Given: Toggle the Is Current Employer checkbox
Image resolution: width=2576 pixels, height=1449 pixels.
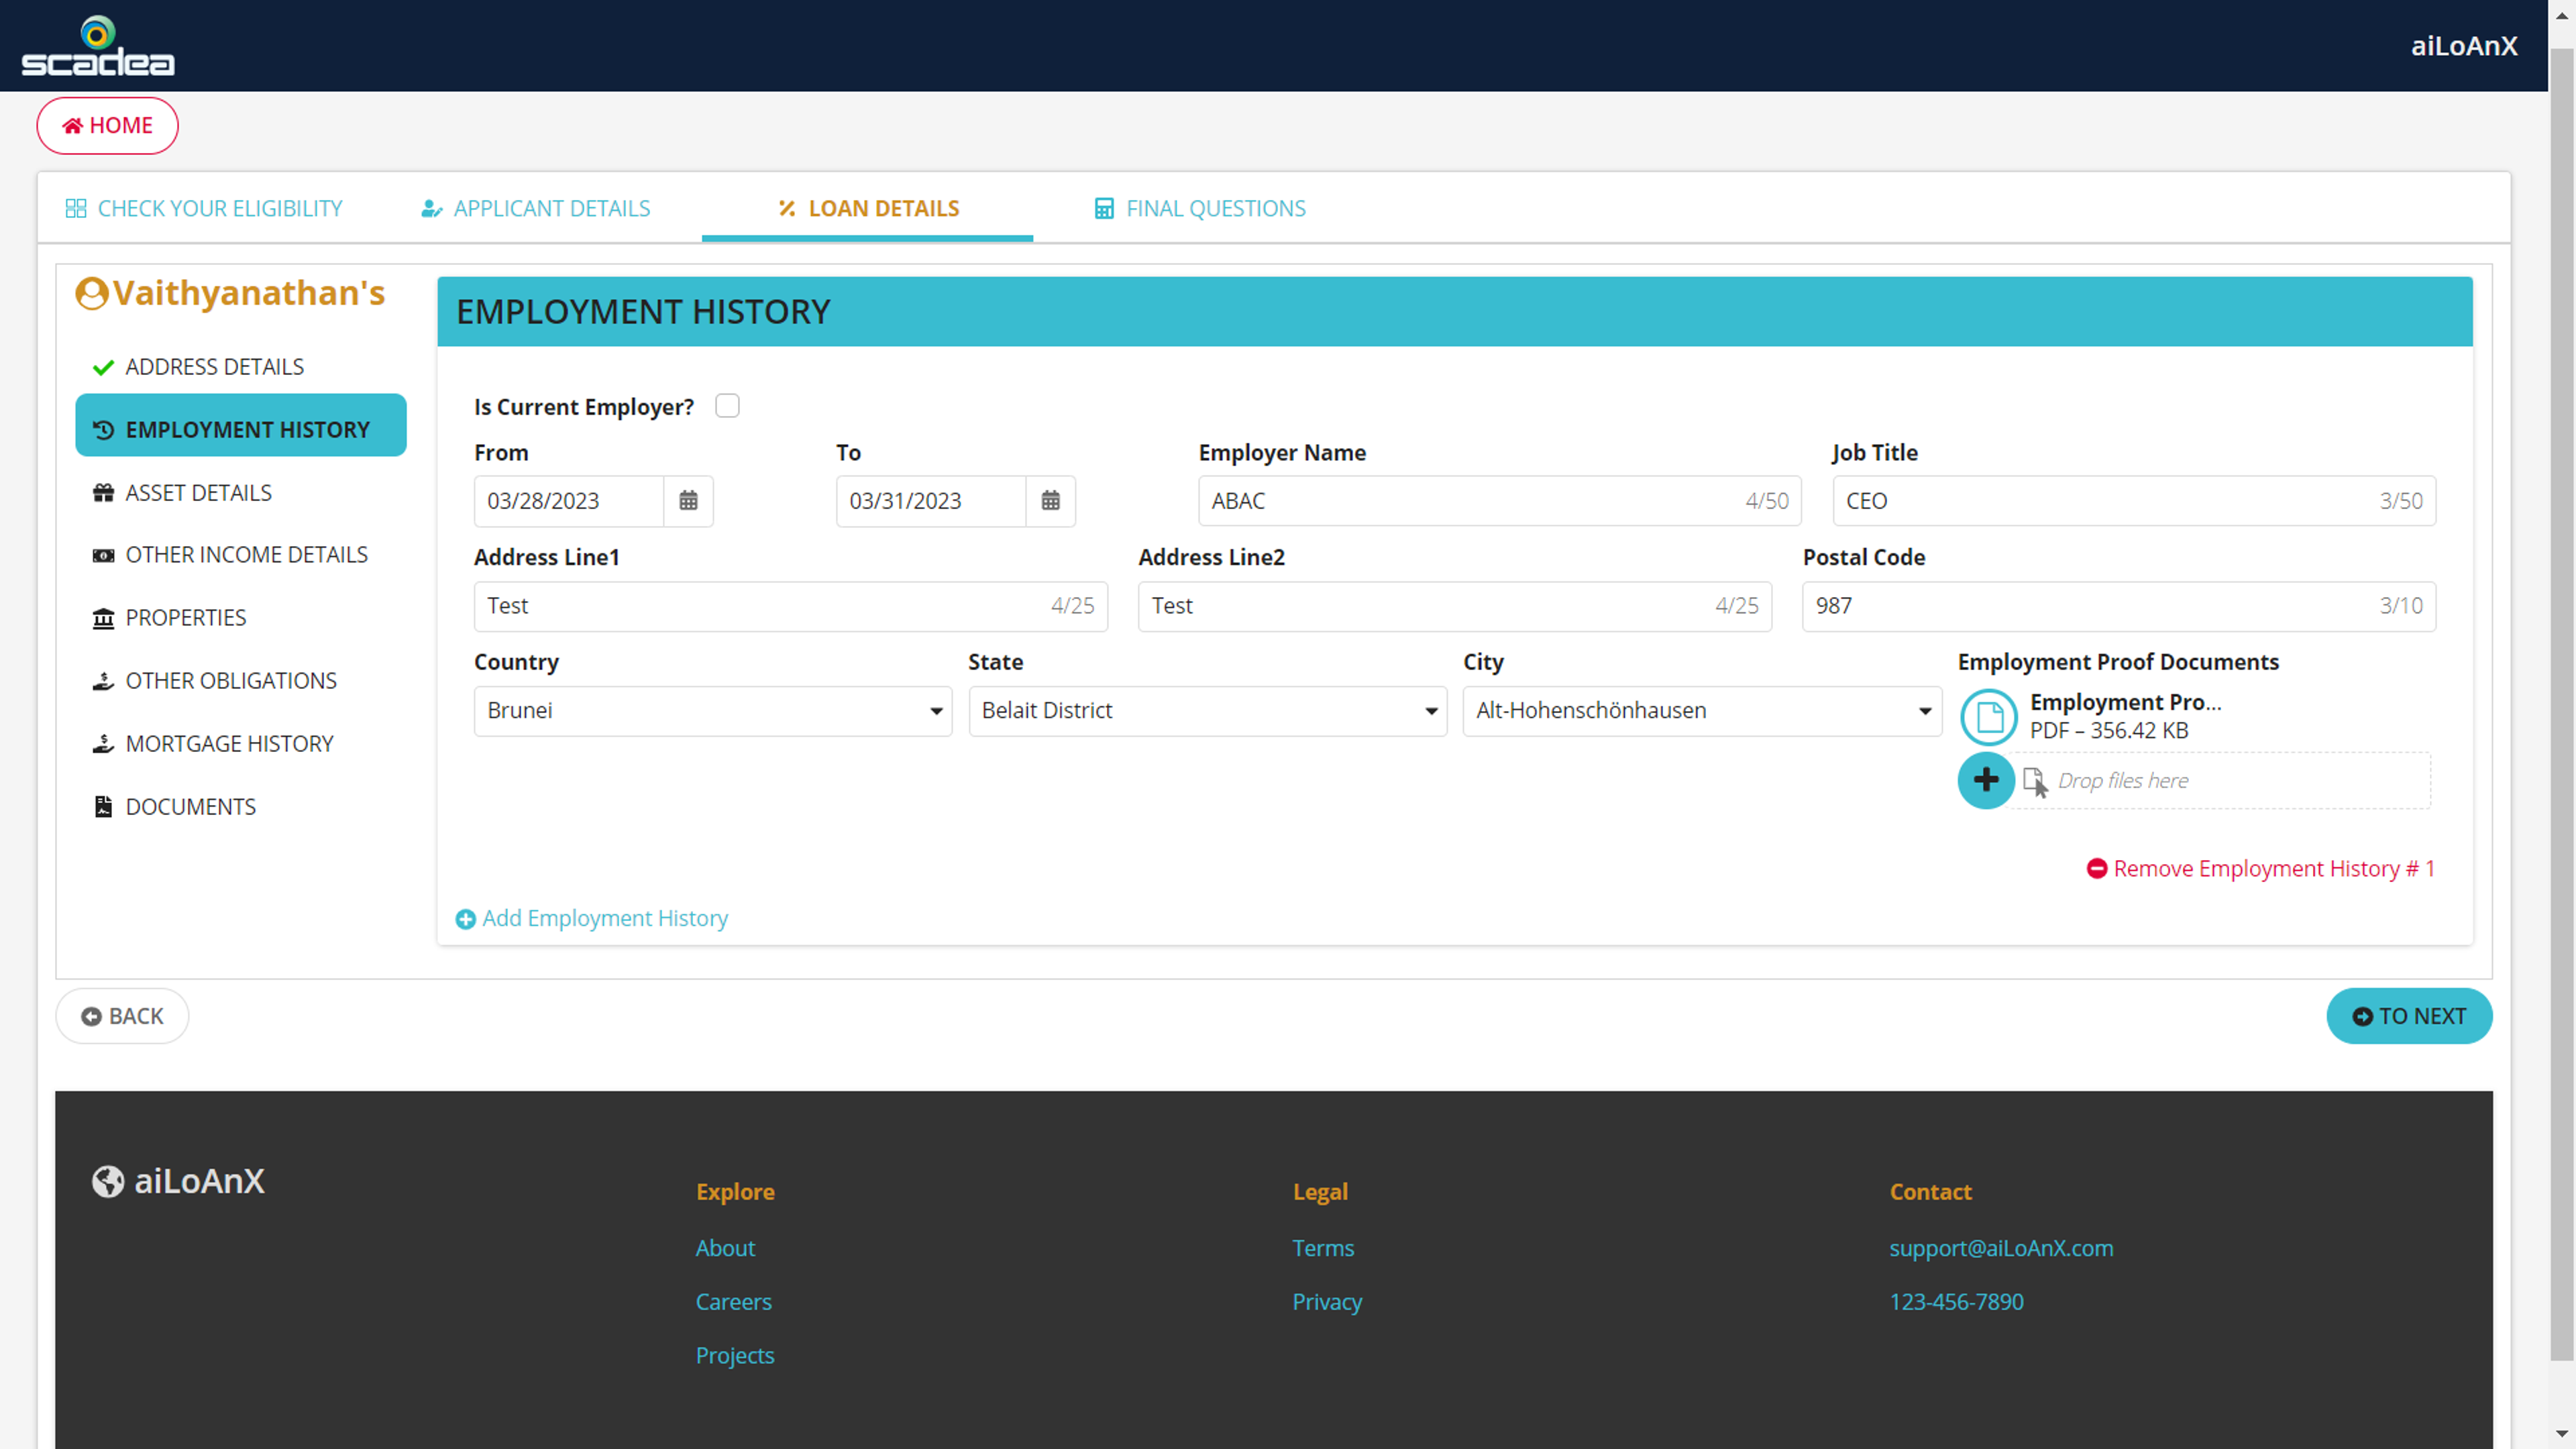Looking at the screenshot, I should pyautogui.click(x=727, y=406).
